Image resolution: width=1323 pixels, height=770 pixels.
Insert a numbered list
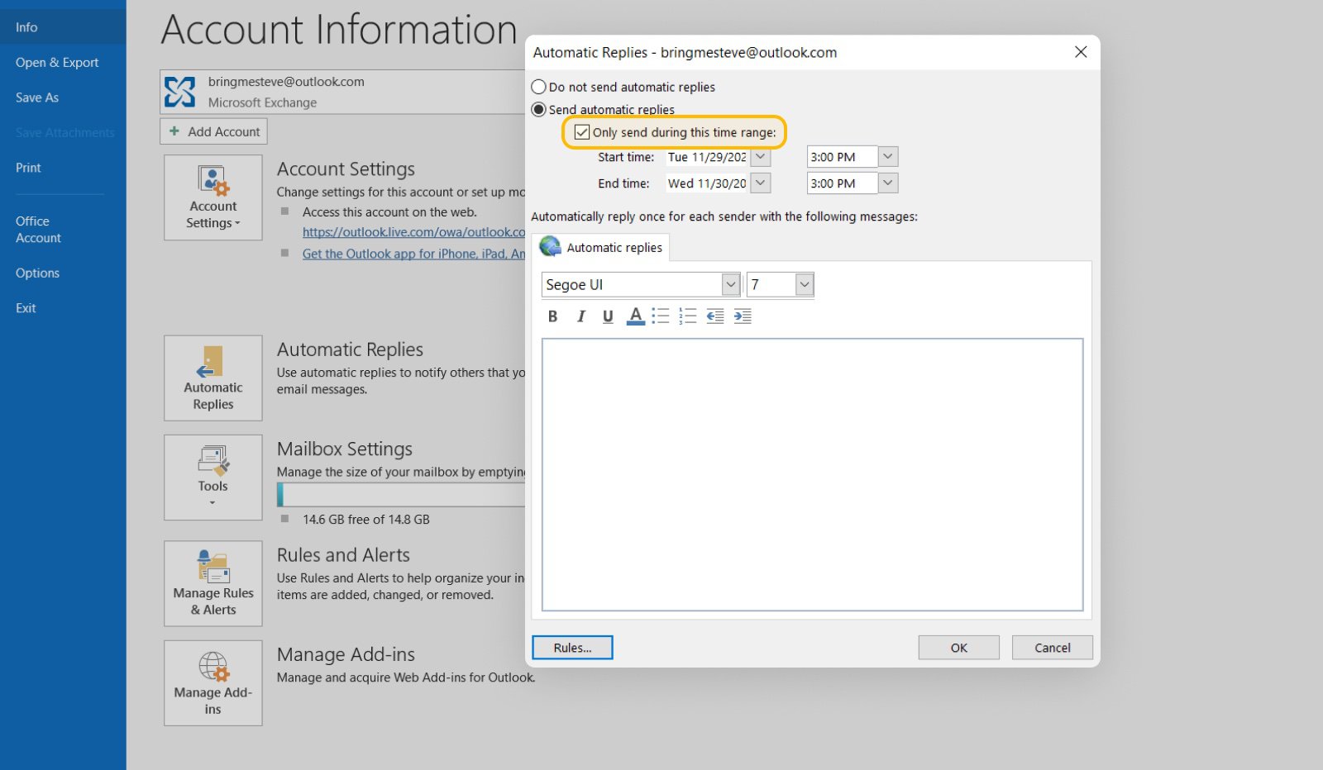[x=687, y=316]
